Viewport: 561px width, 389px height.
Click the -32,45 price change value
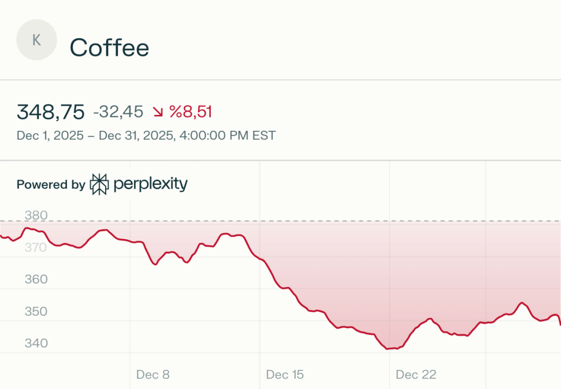coord(118,112)
